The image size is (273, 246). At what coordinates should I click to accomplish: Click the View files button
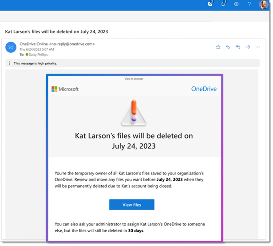(131, 204)
